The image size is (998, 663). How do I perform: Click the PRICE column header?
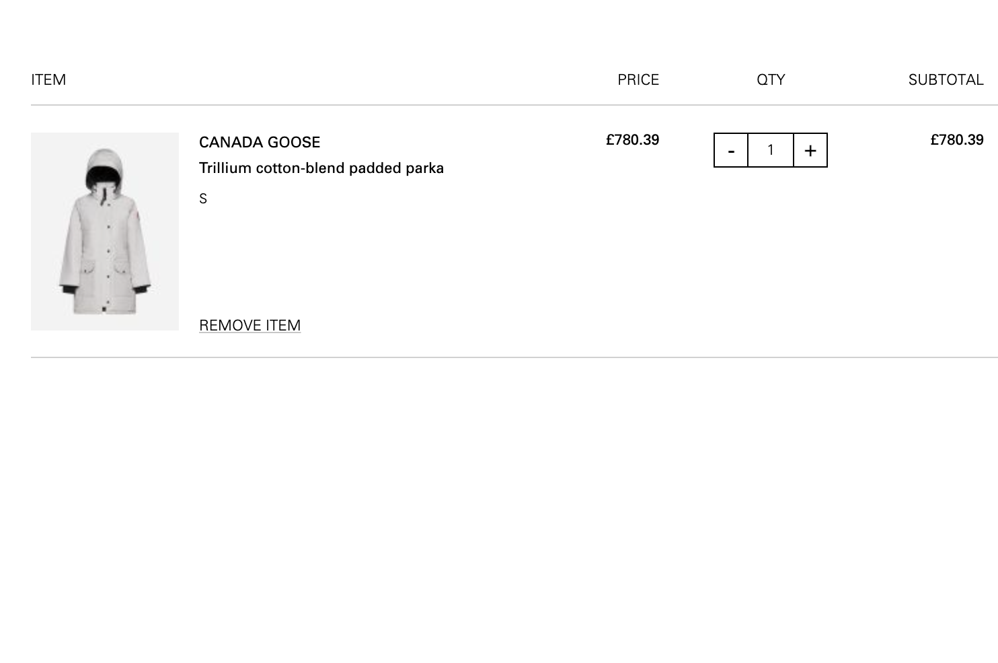coord(638,79)
